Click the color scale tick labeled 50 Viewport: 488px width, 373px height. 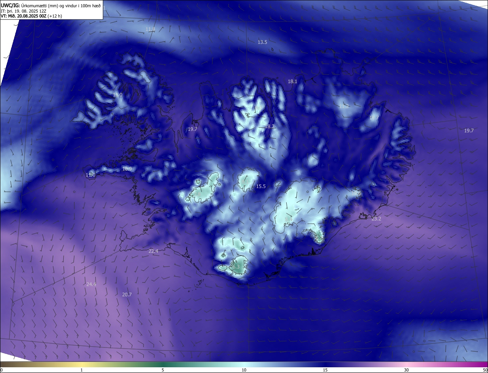pyautogui.click(x=485, y=370)
